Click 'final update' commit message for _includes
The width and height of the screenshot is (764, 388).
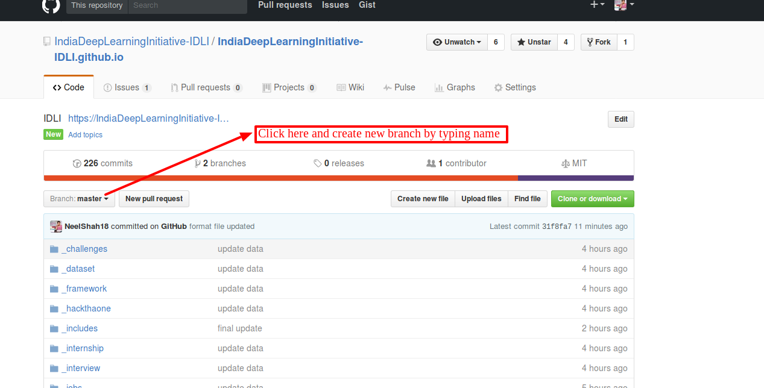point(240,328)
